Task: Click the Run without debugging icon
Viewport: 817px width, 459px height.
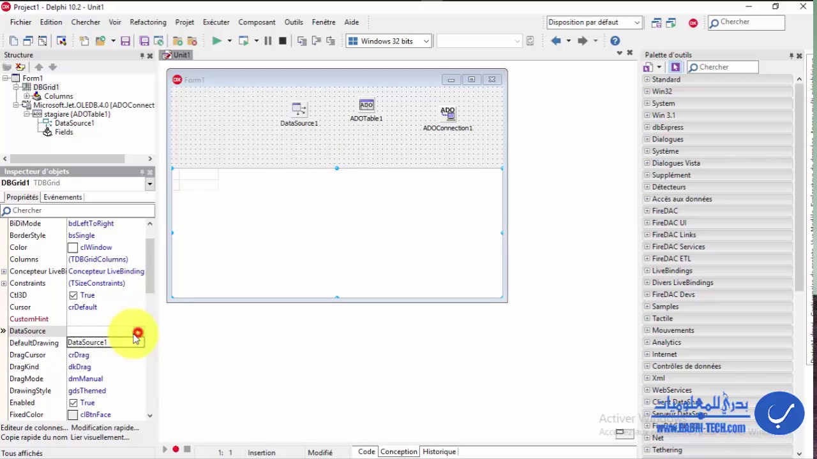Action: point(243,41)
